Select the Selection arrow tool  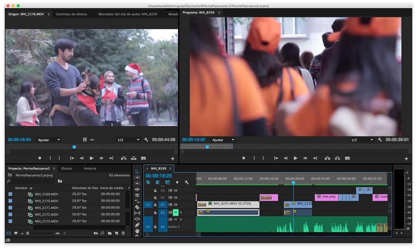point(137,172)
